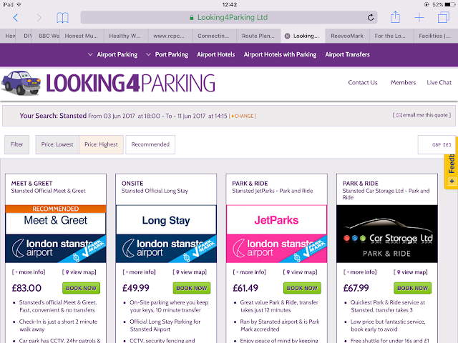Open the GBP currency selector
Screen dimensions: 458x343
[x=437, y=144]
